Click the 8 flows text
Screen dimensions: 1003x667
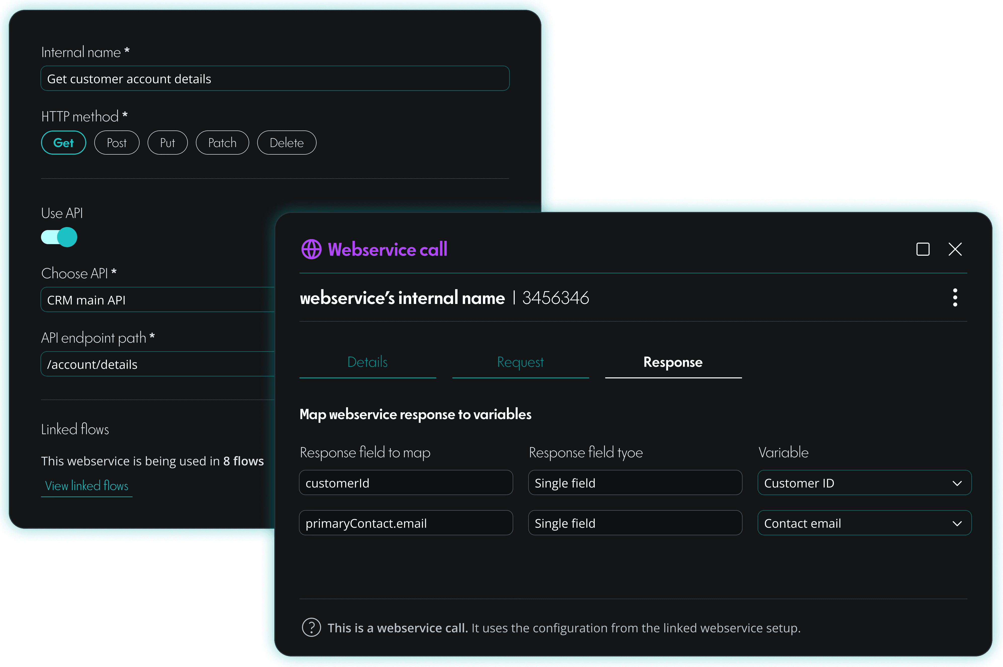click(x=243, y=461)
